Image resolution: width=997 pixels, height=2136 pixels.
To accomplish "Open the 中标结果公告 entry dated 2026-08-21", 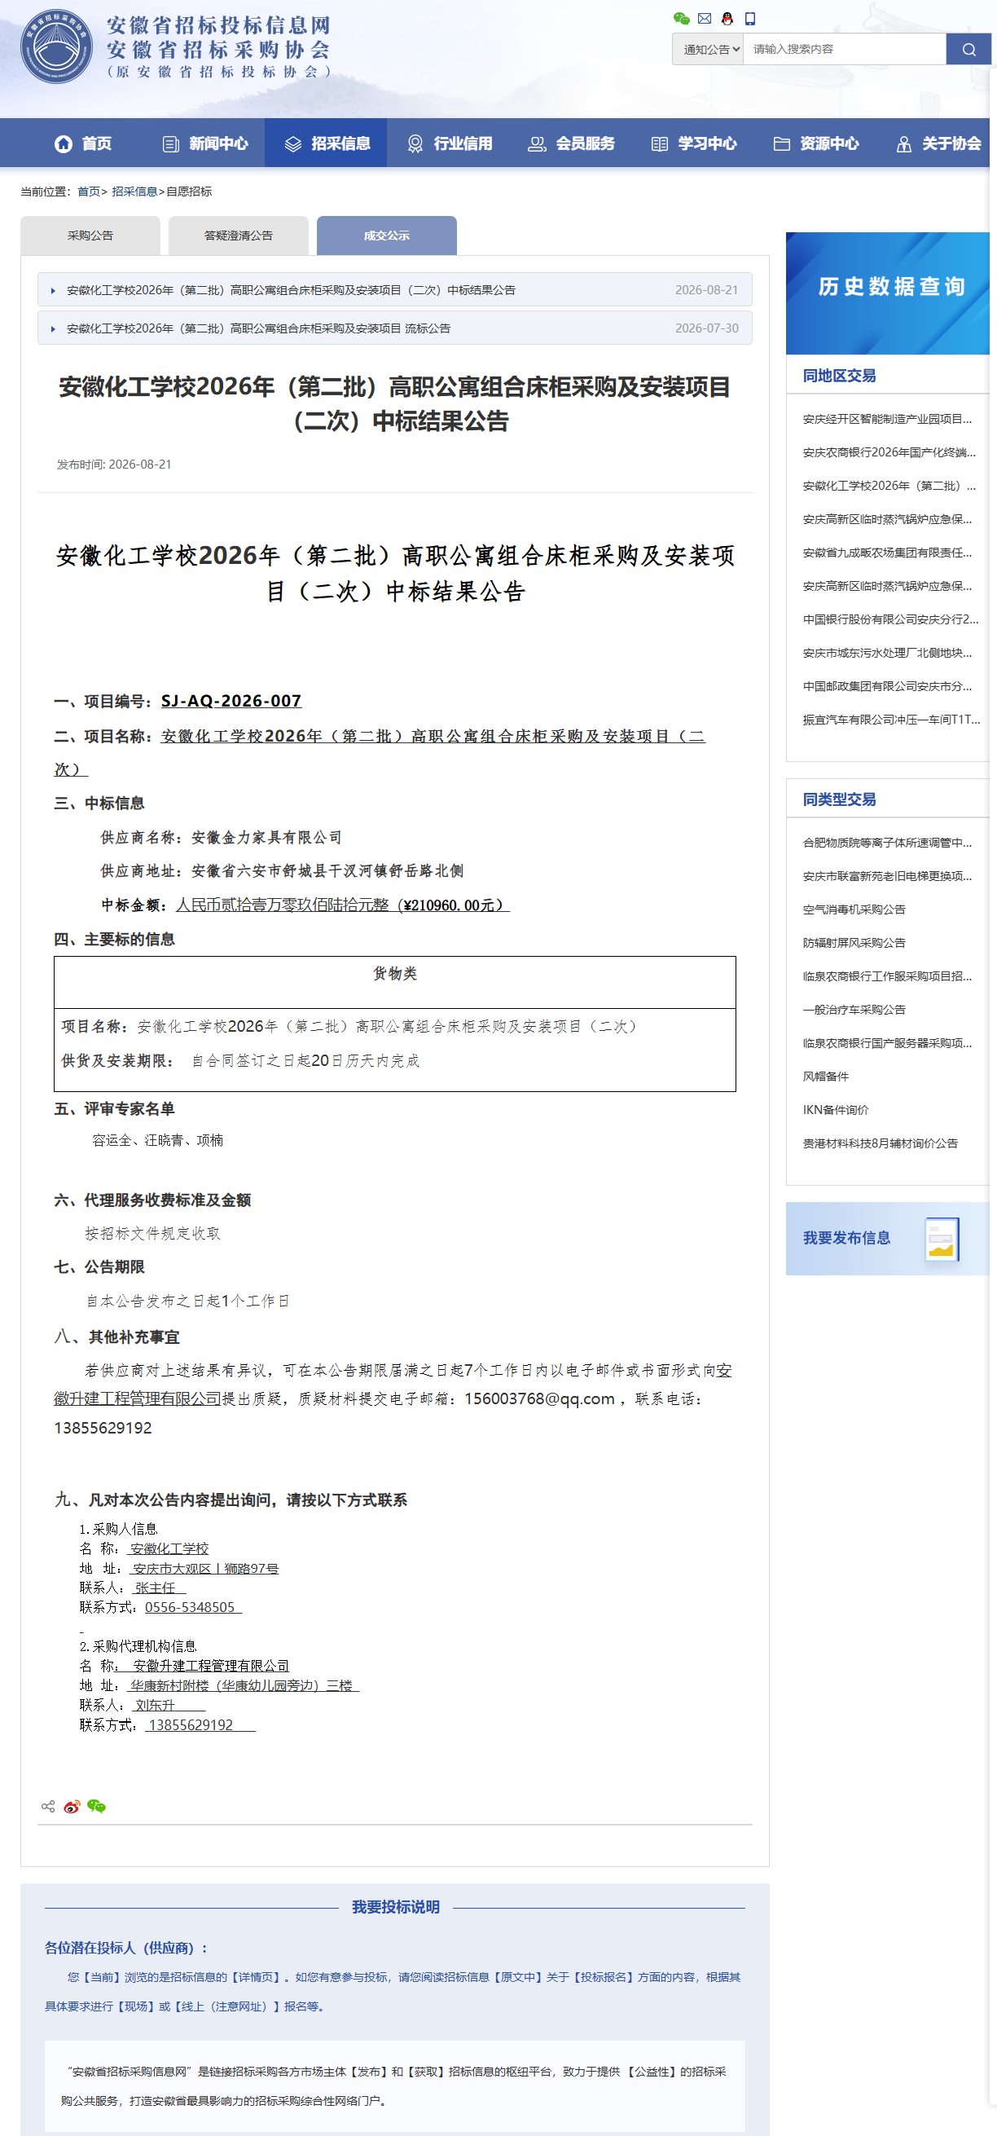I will pos(394,289).
